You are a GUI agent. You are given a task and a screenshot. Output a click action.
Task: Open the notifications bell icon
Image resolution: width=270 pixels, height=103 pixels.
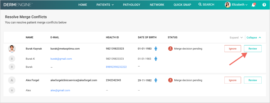point(253,5)
